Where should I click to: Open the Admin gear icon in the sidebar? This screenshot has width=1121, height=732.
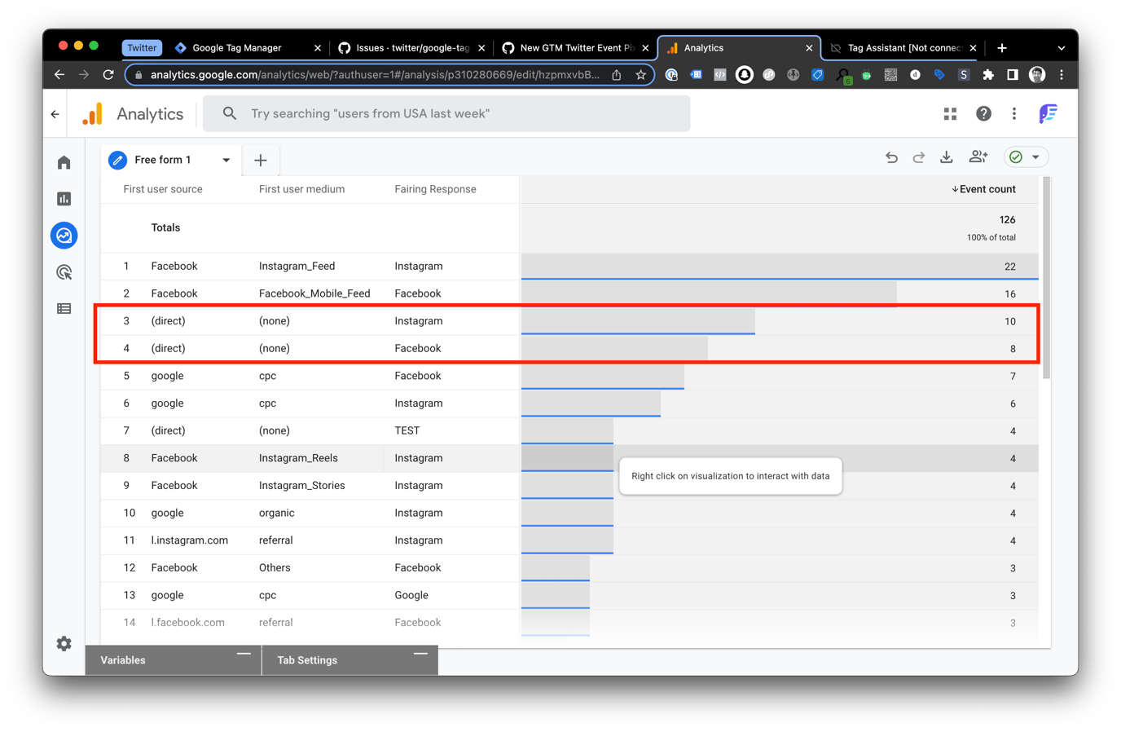point(64,644)
